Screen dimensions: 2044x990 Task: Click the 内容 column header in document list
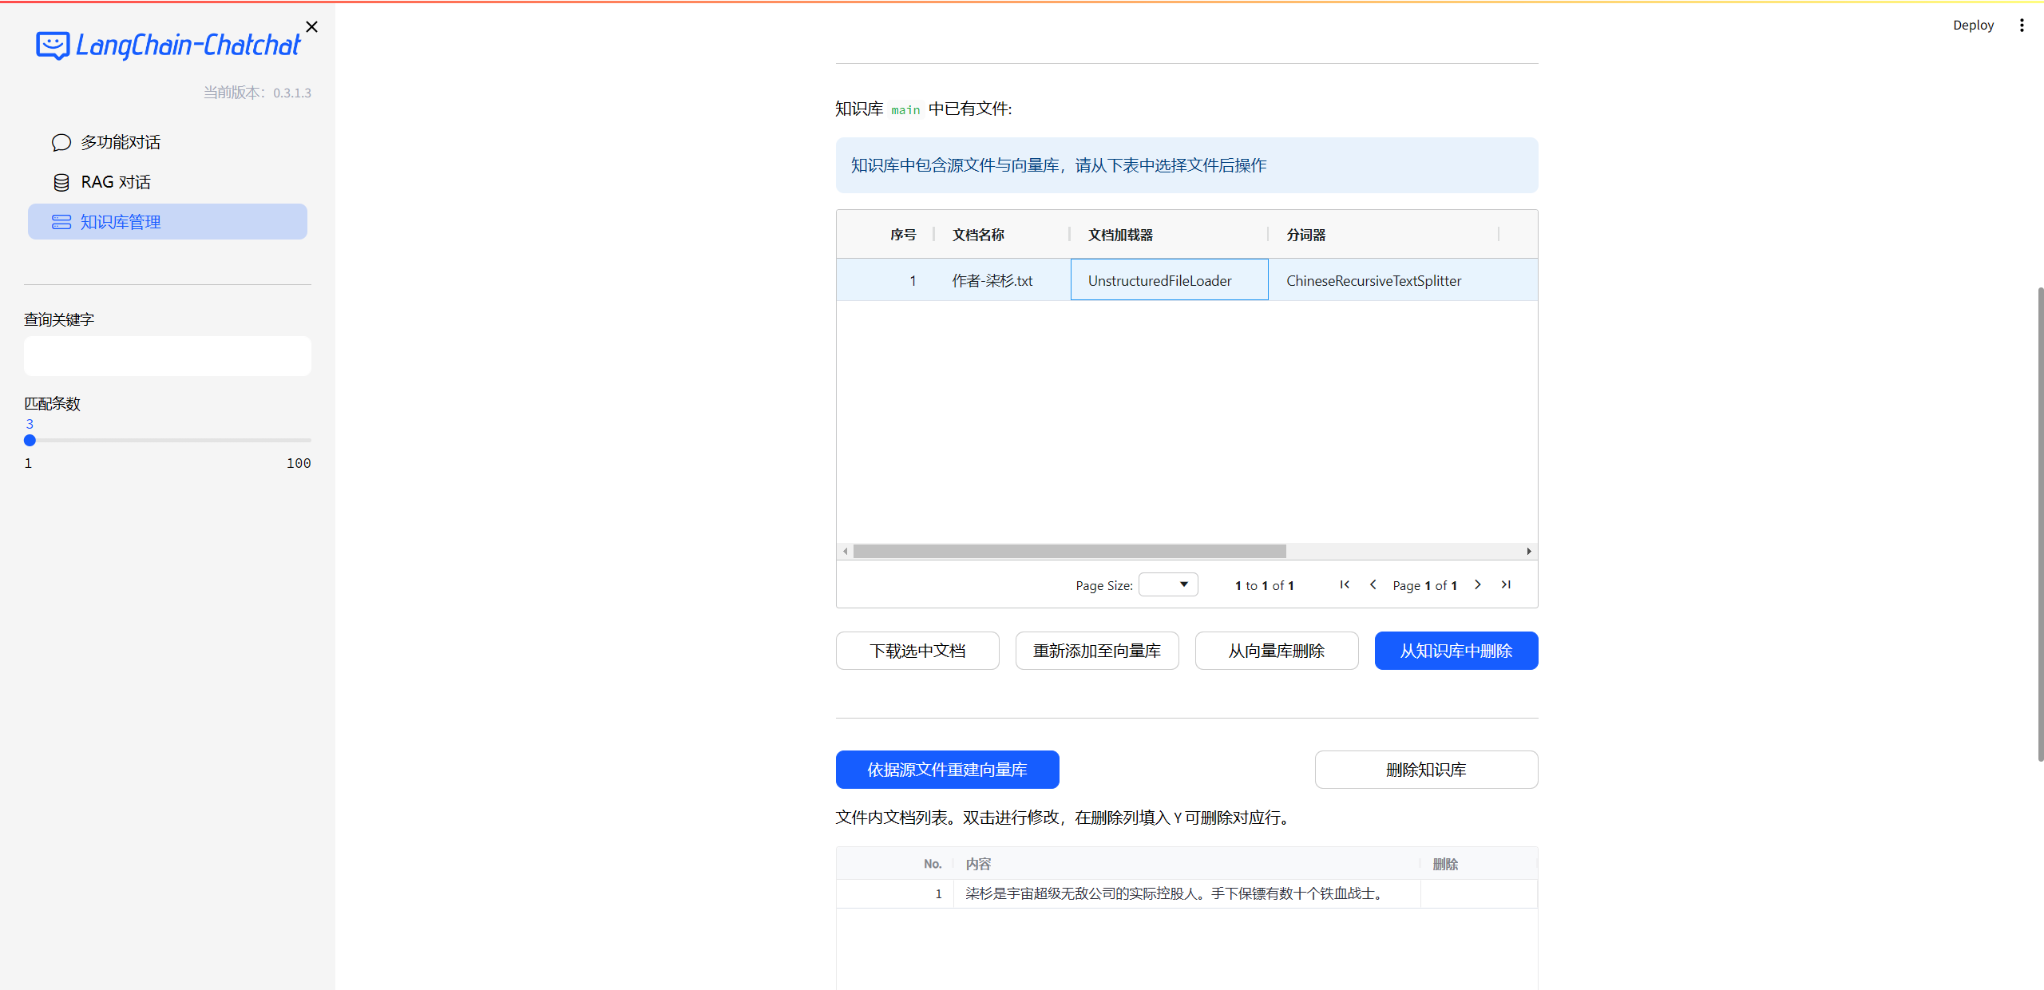coord(1186,865)
